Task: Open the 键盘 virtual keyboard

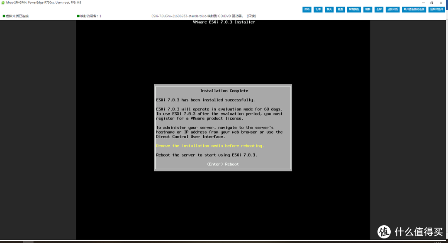Action: [340, 10]
